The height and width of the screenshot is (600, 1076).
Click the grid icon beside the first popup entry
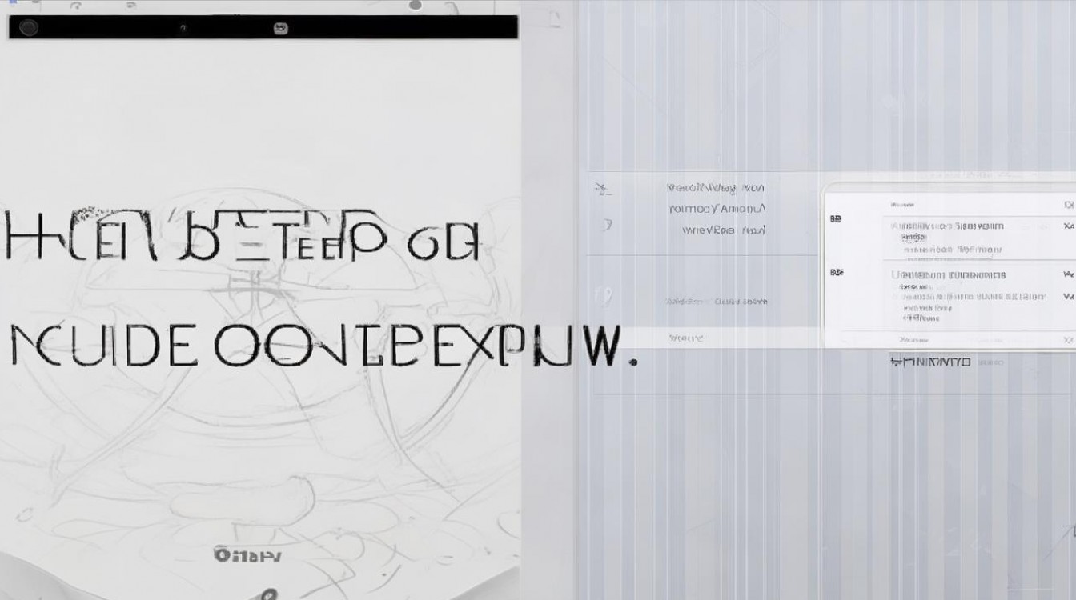tap(836, 218)
